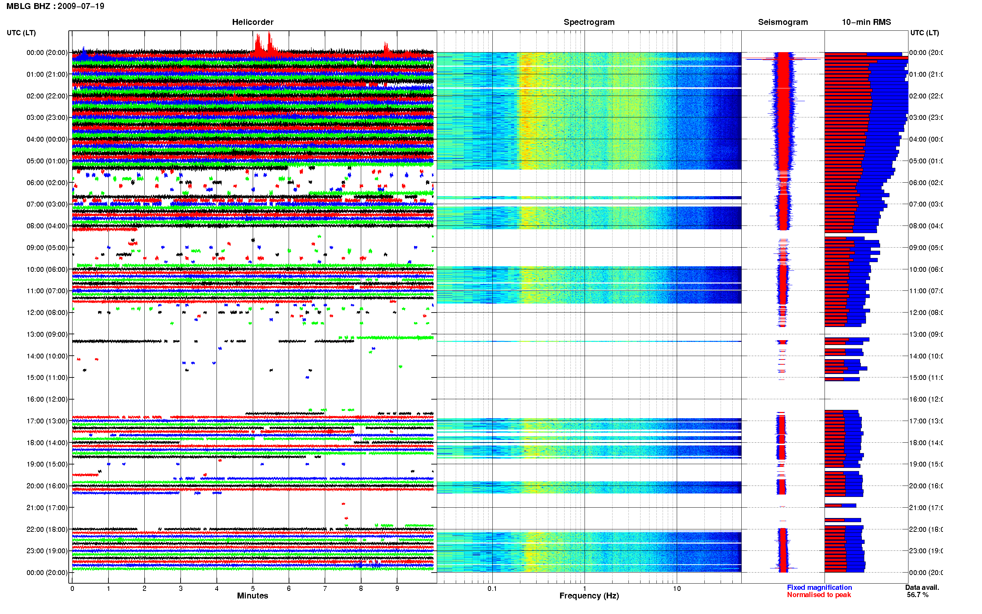Click the 'Data avail.' label
The height and width of the screenshot is (614, 982).
[x=922, y=588]
